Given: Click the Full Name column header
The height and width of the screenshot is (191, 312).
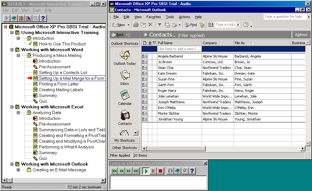Looking at the screenshot, I should pos(179,43).
